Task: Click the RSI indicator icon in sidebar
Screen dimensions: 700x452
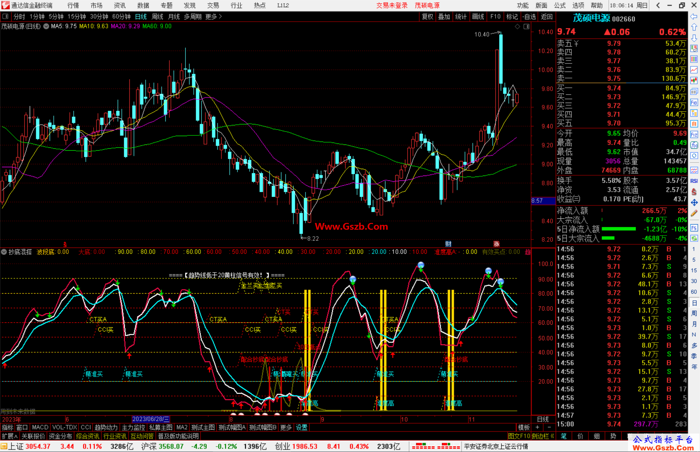Action: pyautogui.click(x=694, y=181)
